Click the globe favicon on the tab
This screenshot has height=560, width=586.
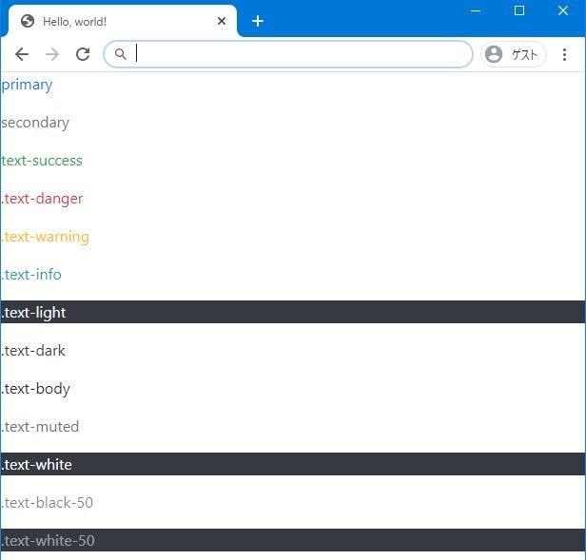click(28, 21)
